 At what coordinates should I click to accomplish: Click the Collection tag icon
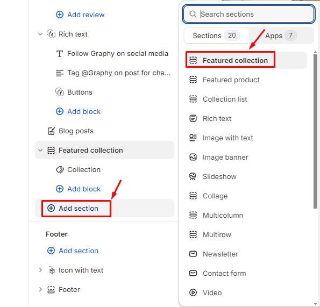point(60,170)
